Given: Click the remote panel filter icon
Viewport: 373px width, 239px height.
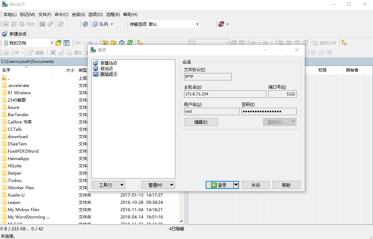Looking at the screenshot, I should (242, 43).
